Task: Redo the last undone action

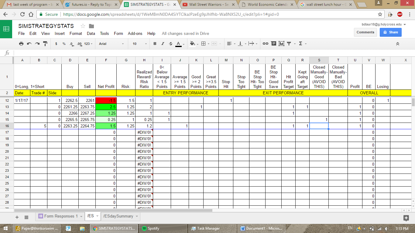Action: tap(37, 44)
